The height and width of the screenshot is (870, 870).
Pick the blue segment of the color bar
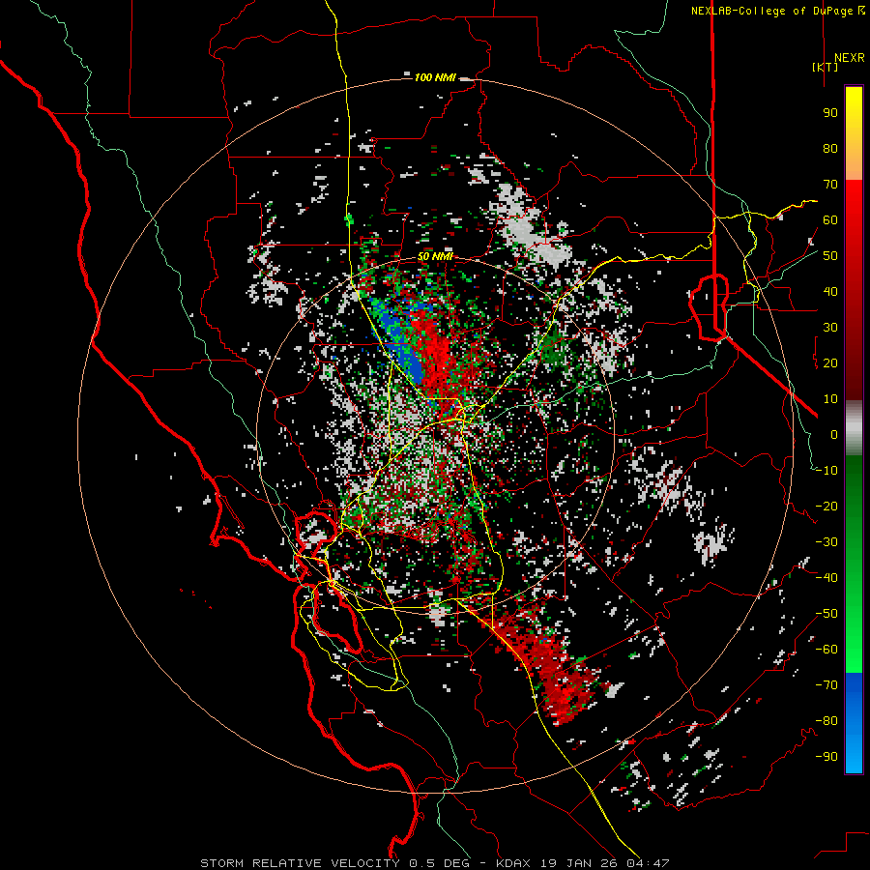pos(854,723)
